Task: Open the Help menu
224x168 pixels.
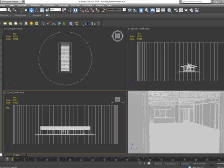Action: pyautogui.click(x=109, y=5)
